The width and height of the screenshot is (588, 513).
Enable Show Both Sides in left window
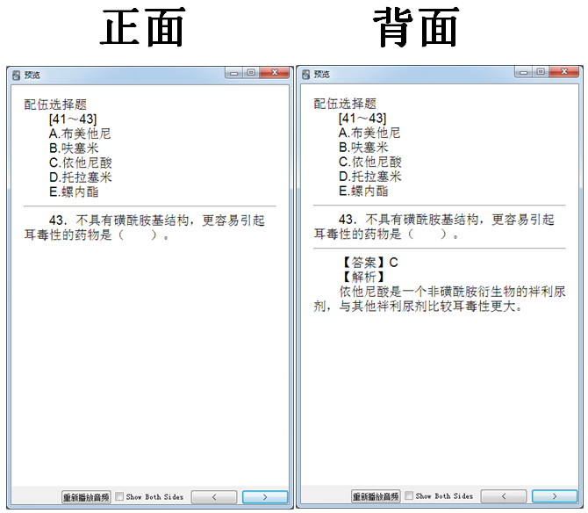[x=119, y=496]
